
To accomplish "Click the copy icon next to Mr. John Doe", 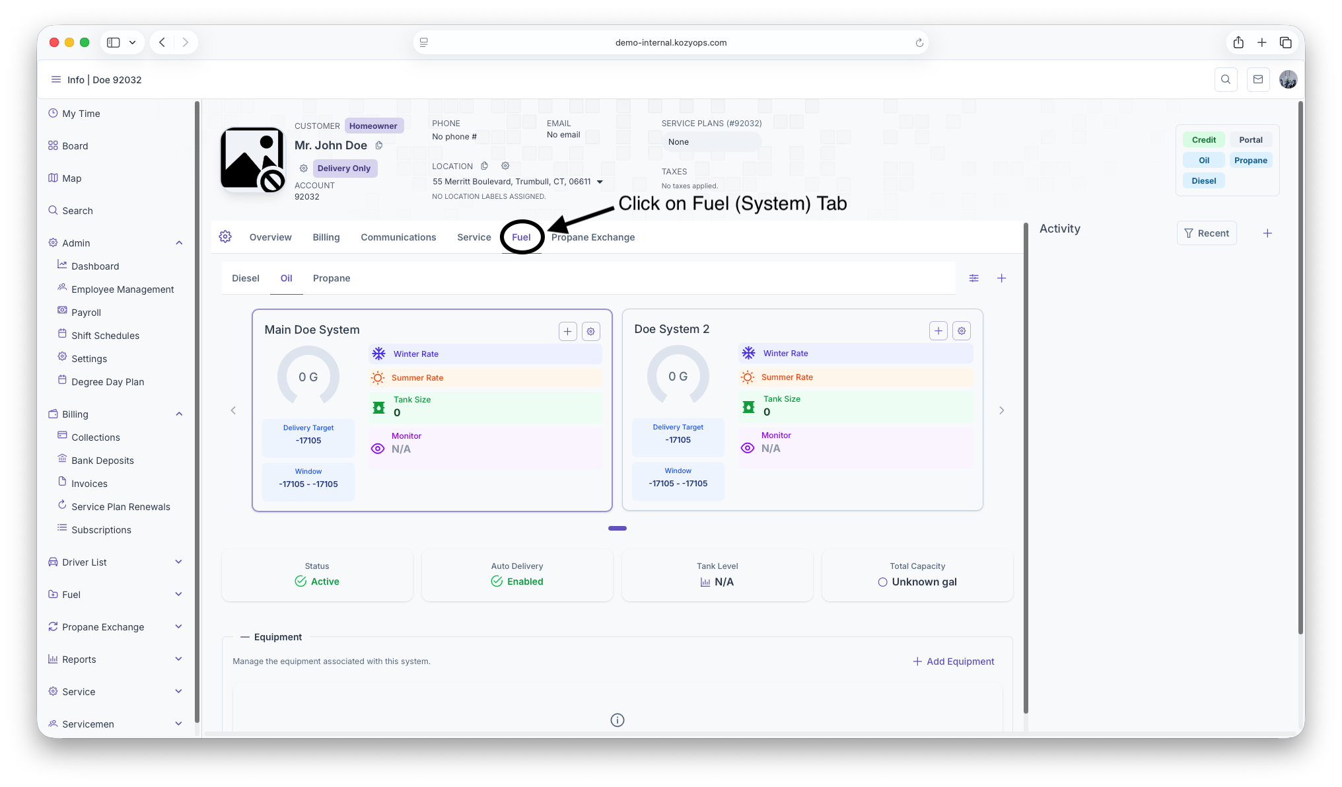I will point(379,145).
